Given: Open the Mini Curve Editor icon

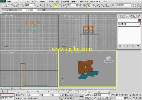Looking at the screenshot, I should (x=3, y=91).
